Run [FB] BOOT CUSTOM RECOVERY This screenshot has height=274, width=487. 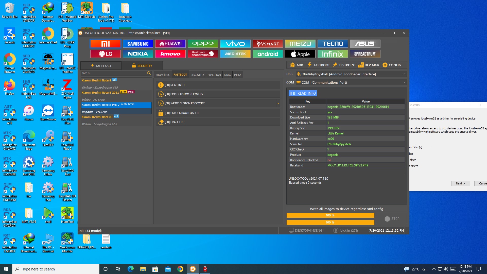(218, 94)
